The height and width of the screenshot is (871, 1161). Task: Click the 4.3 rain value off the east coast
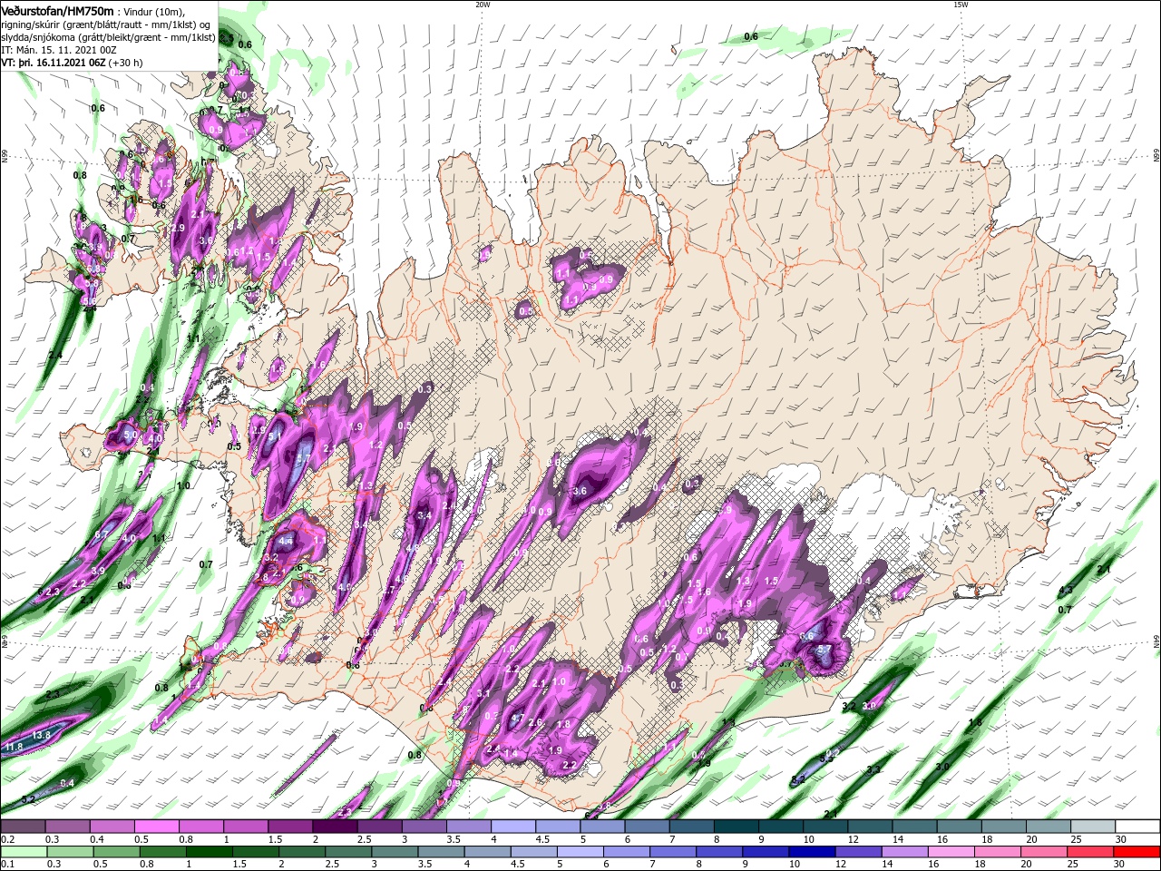1066,591
